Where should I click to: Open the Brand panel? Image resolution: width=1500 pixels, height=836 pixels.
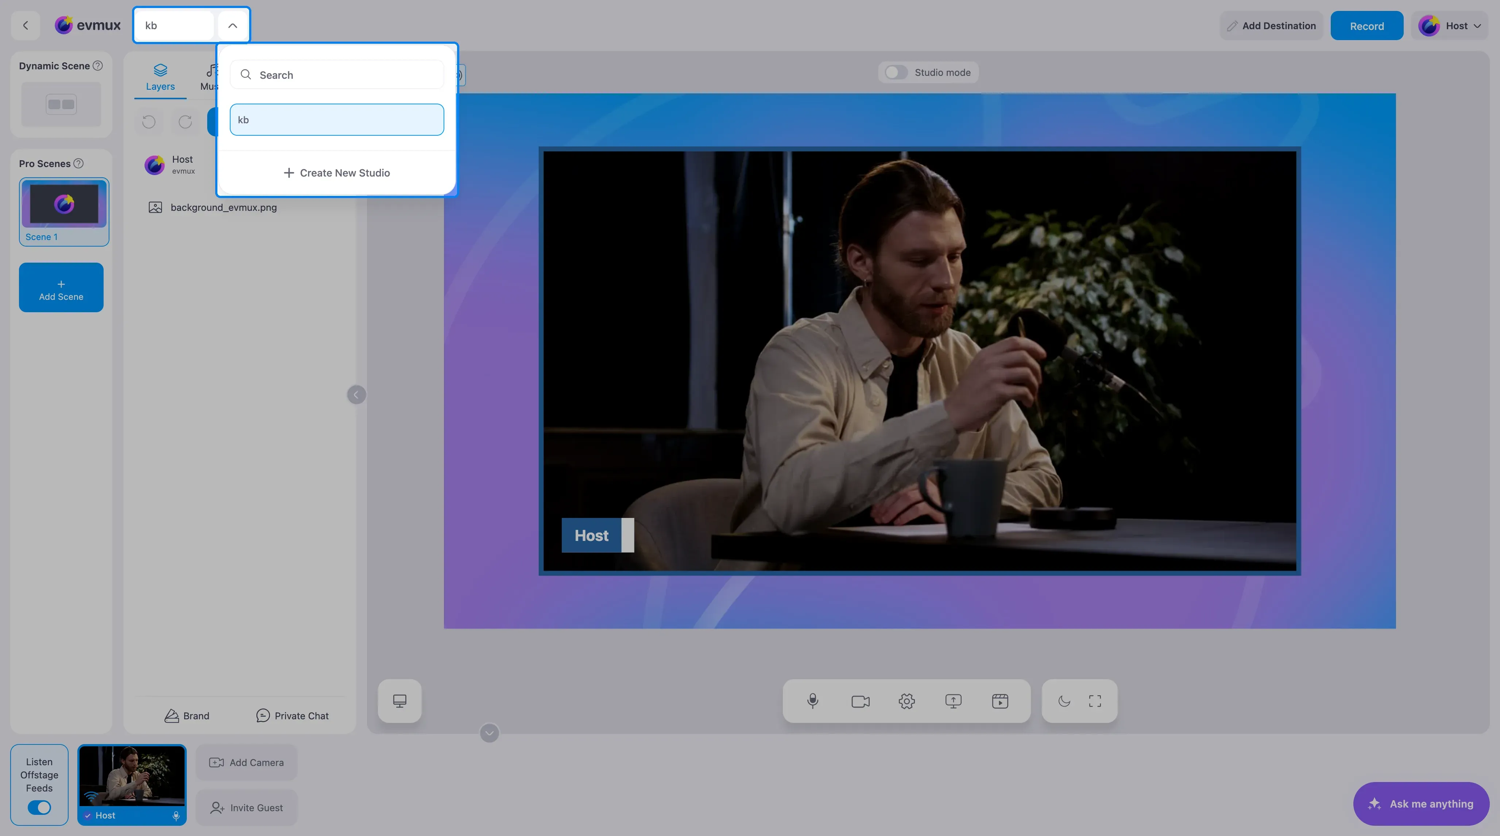point(186,716)
